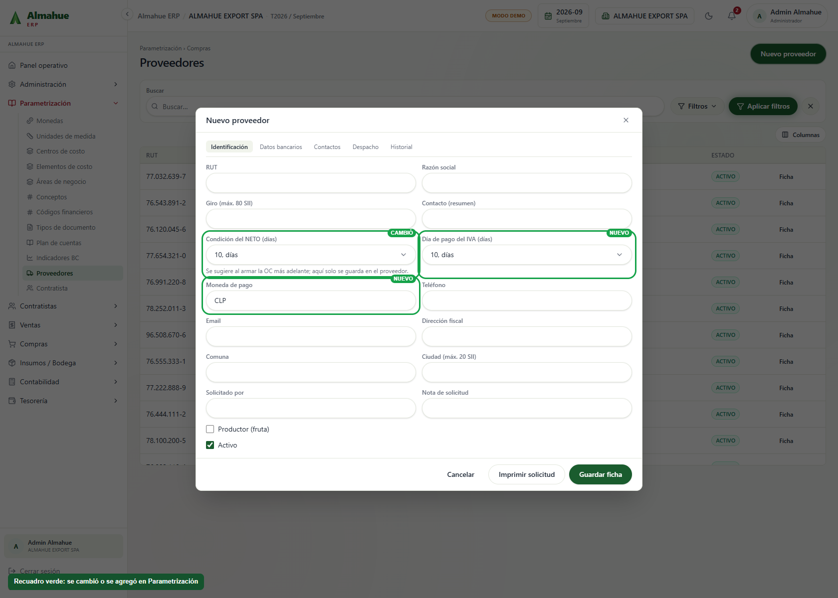The image size is (838, 598).
Task: Expand the Tesorería section
Action: (x=64, y=401)
